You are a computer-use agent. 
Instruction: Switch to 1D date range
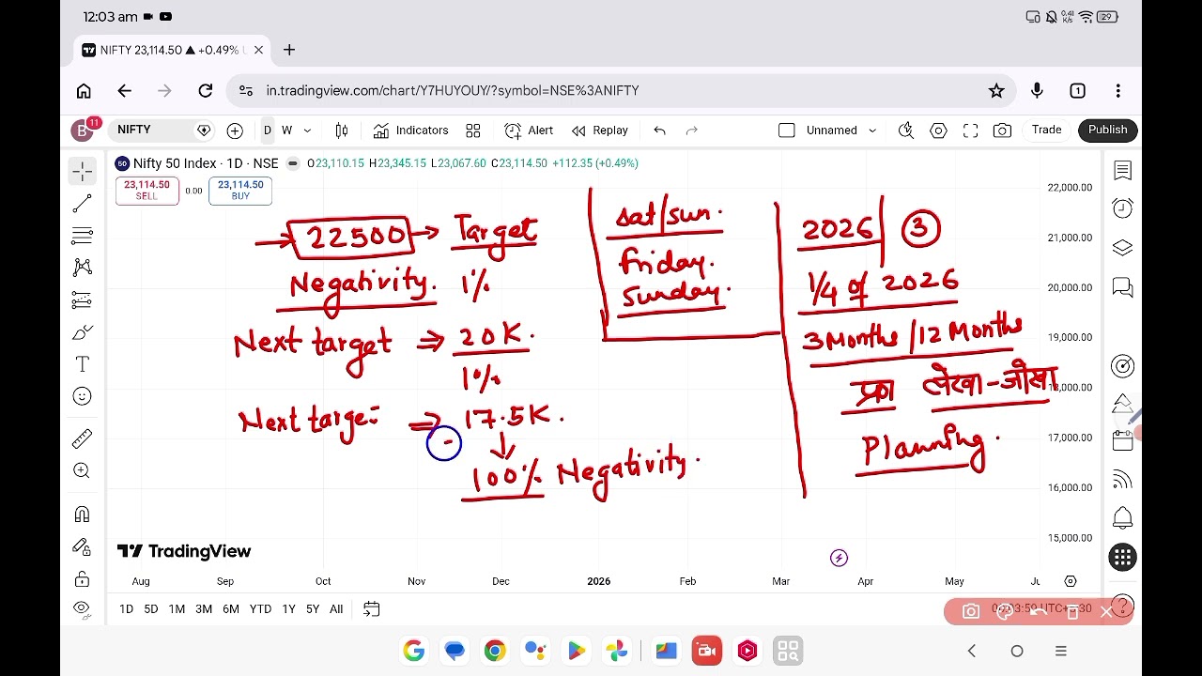tap(126, 609)
